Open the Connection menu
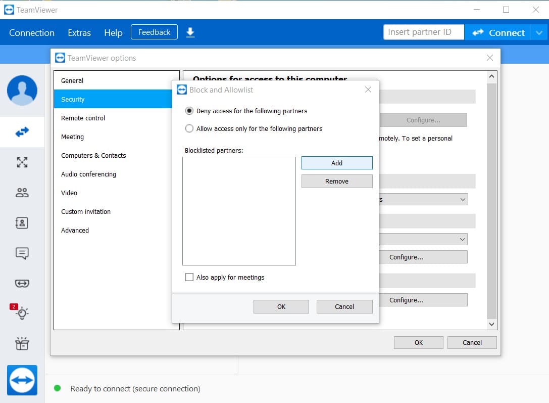Image resolution: width=549 pixels, height=403 pixels. coord(32,32)
